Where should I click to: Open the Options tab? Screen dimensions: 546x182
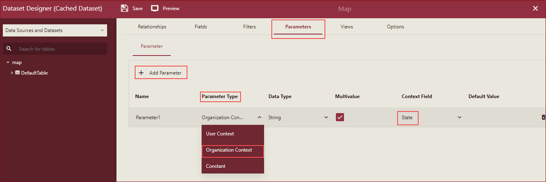coord(396,27)
